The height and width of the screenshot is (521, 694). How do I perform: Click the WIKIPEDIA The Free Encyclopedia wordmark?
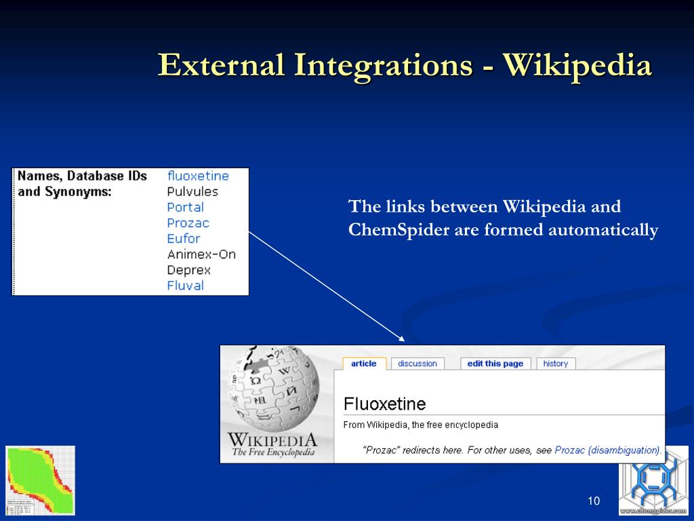[272, 444]
